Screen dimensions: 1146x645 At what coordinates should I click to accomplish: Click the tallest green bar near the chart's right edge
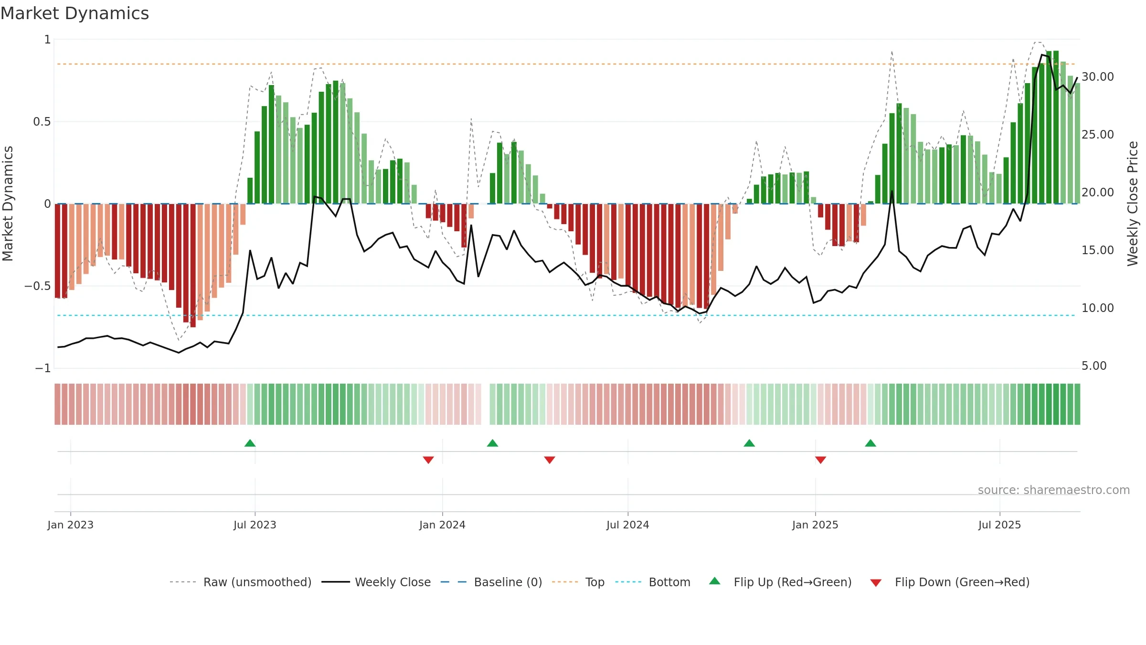pos(1056,127)
